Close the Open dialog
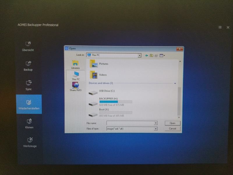Image resolution: width=233 pixels, height=175 pixels. pyautogui.click(x=179, y=49)
